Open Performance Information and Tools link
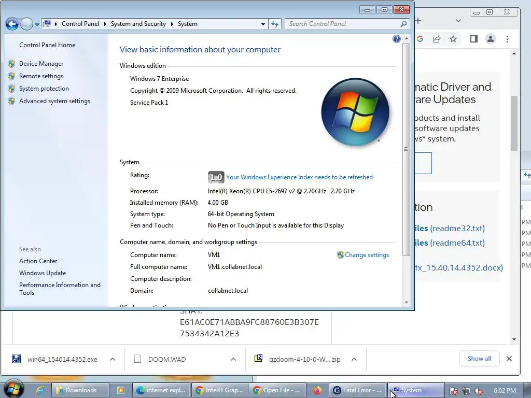This screenshot has height=398, width=531. (60, 289)
